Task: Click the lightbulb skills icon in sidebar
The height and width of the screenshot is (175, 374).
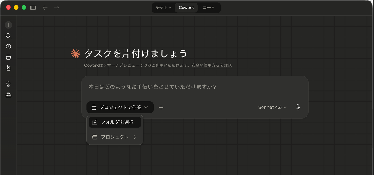Action: tap(8, 84)
